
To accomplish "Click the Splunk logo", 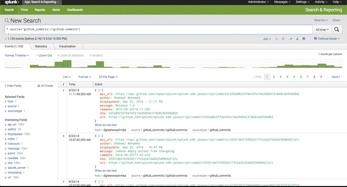I will coord(12,2).
